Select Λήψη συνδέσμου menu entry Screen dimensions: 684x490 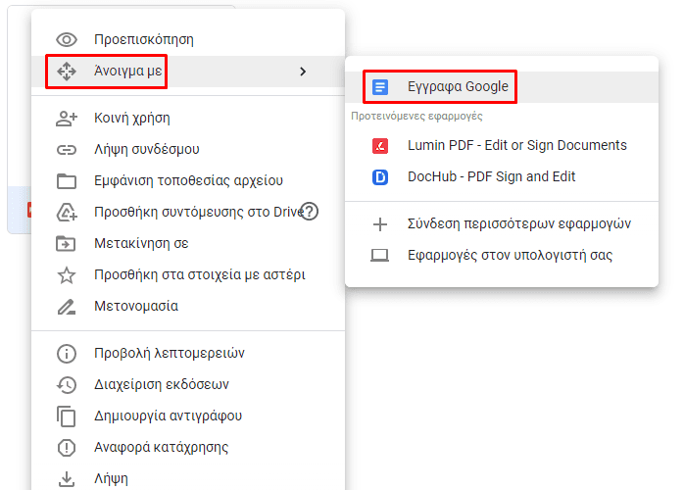(188, 150)
